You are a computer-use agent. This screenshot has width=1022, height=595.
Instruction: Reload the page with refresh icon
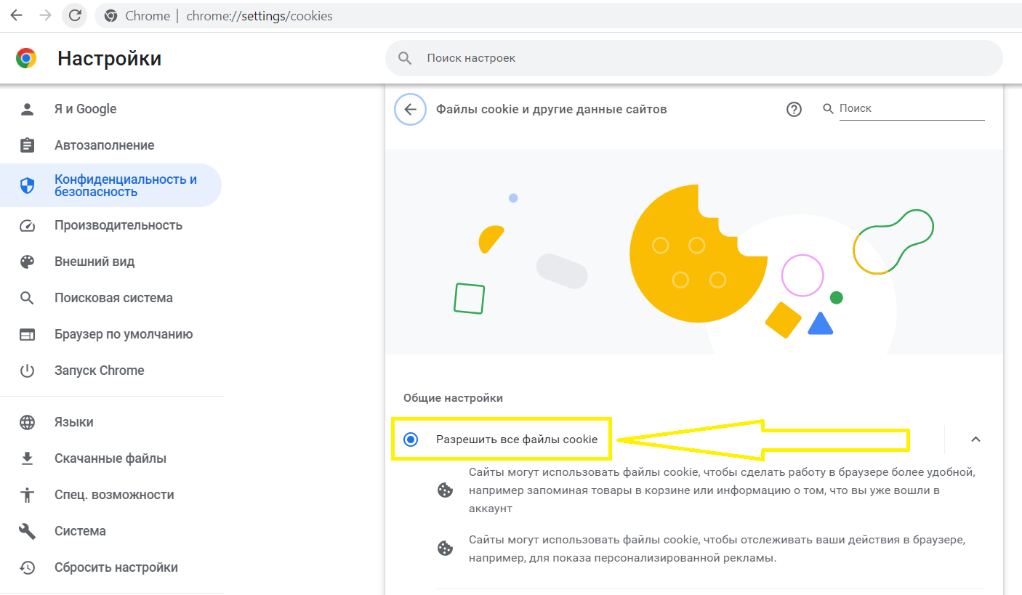74,15
